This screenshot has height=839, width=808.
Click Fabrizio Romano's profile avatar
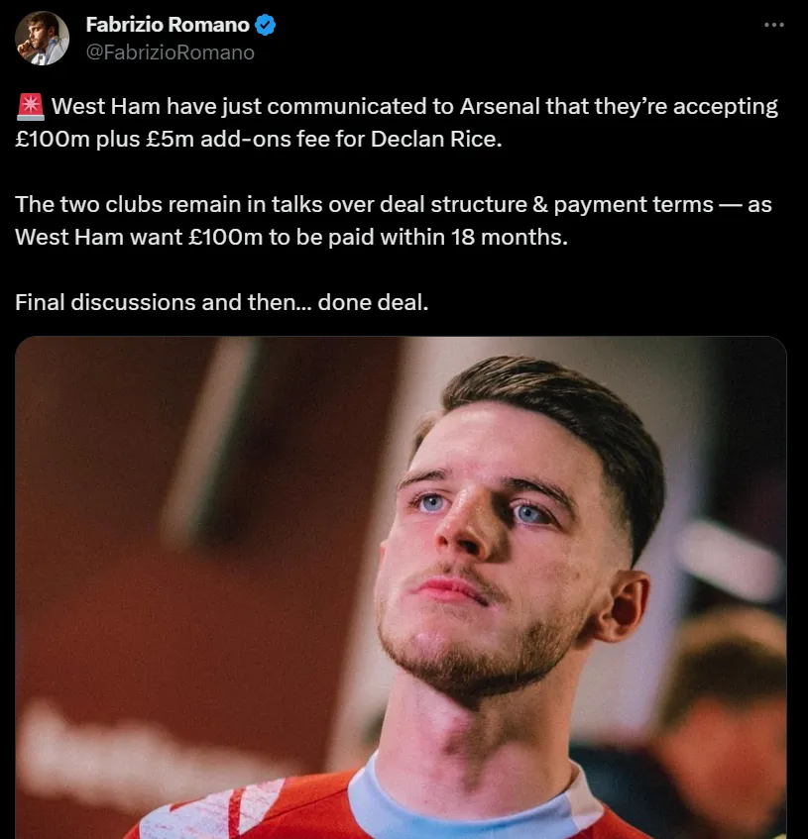coord(42,39)
